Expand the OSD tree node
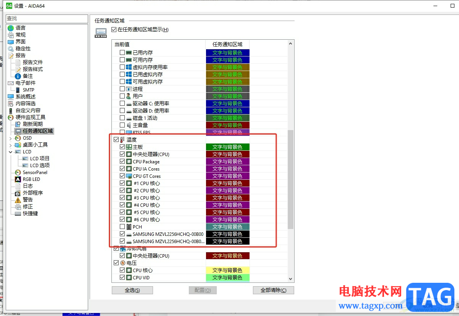Screen dimensions: 459x316 coord(10,138)
